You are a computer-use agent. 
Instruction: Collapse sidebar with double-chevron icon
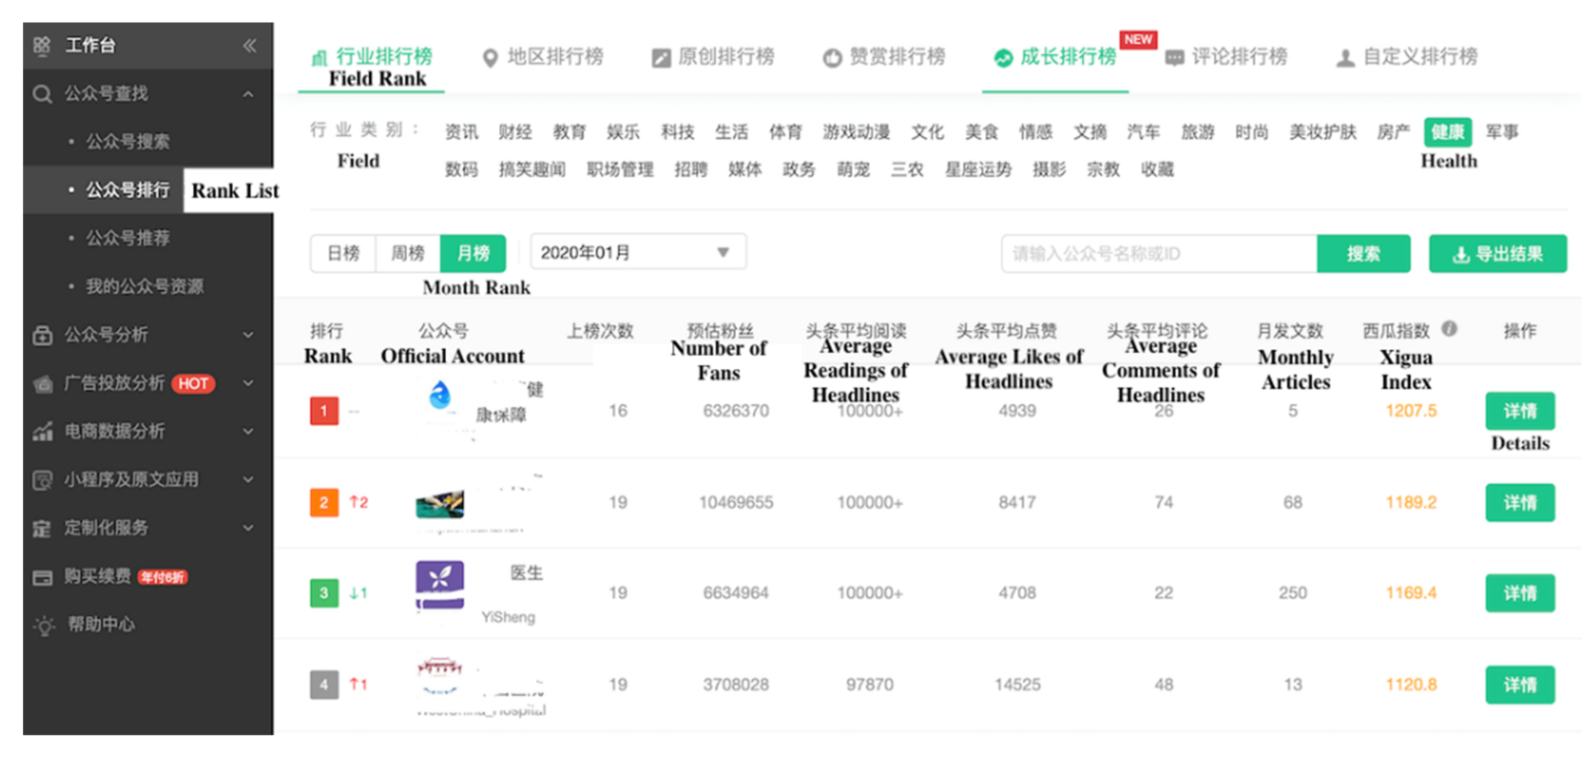pyautogui.click(x=249, y=45)
